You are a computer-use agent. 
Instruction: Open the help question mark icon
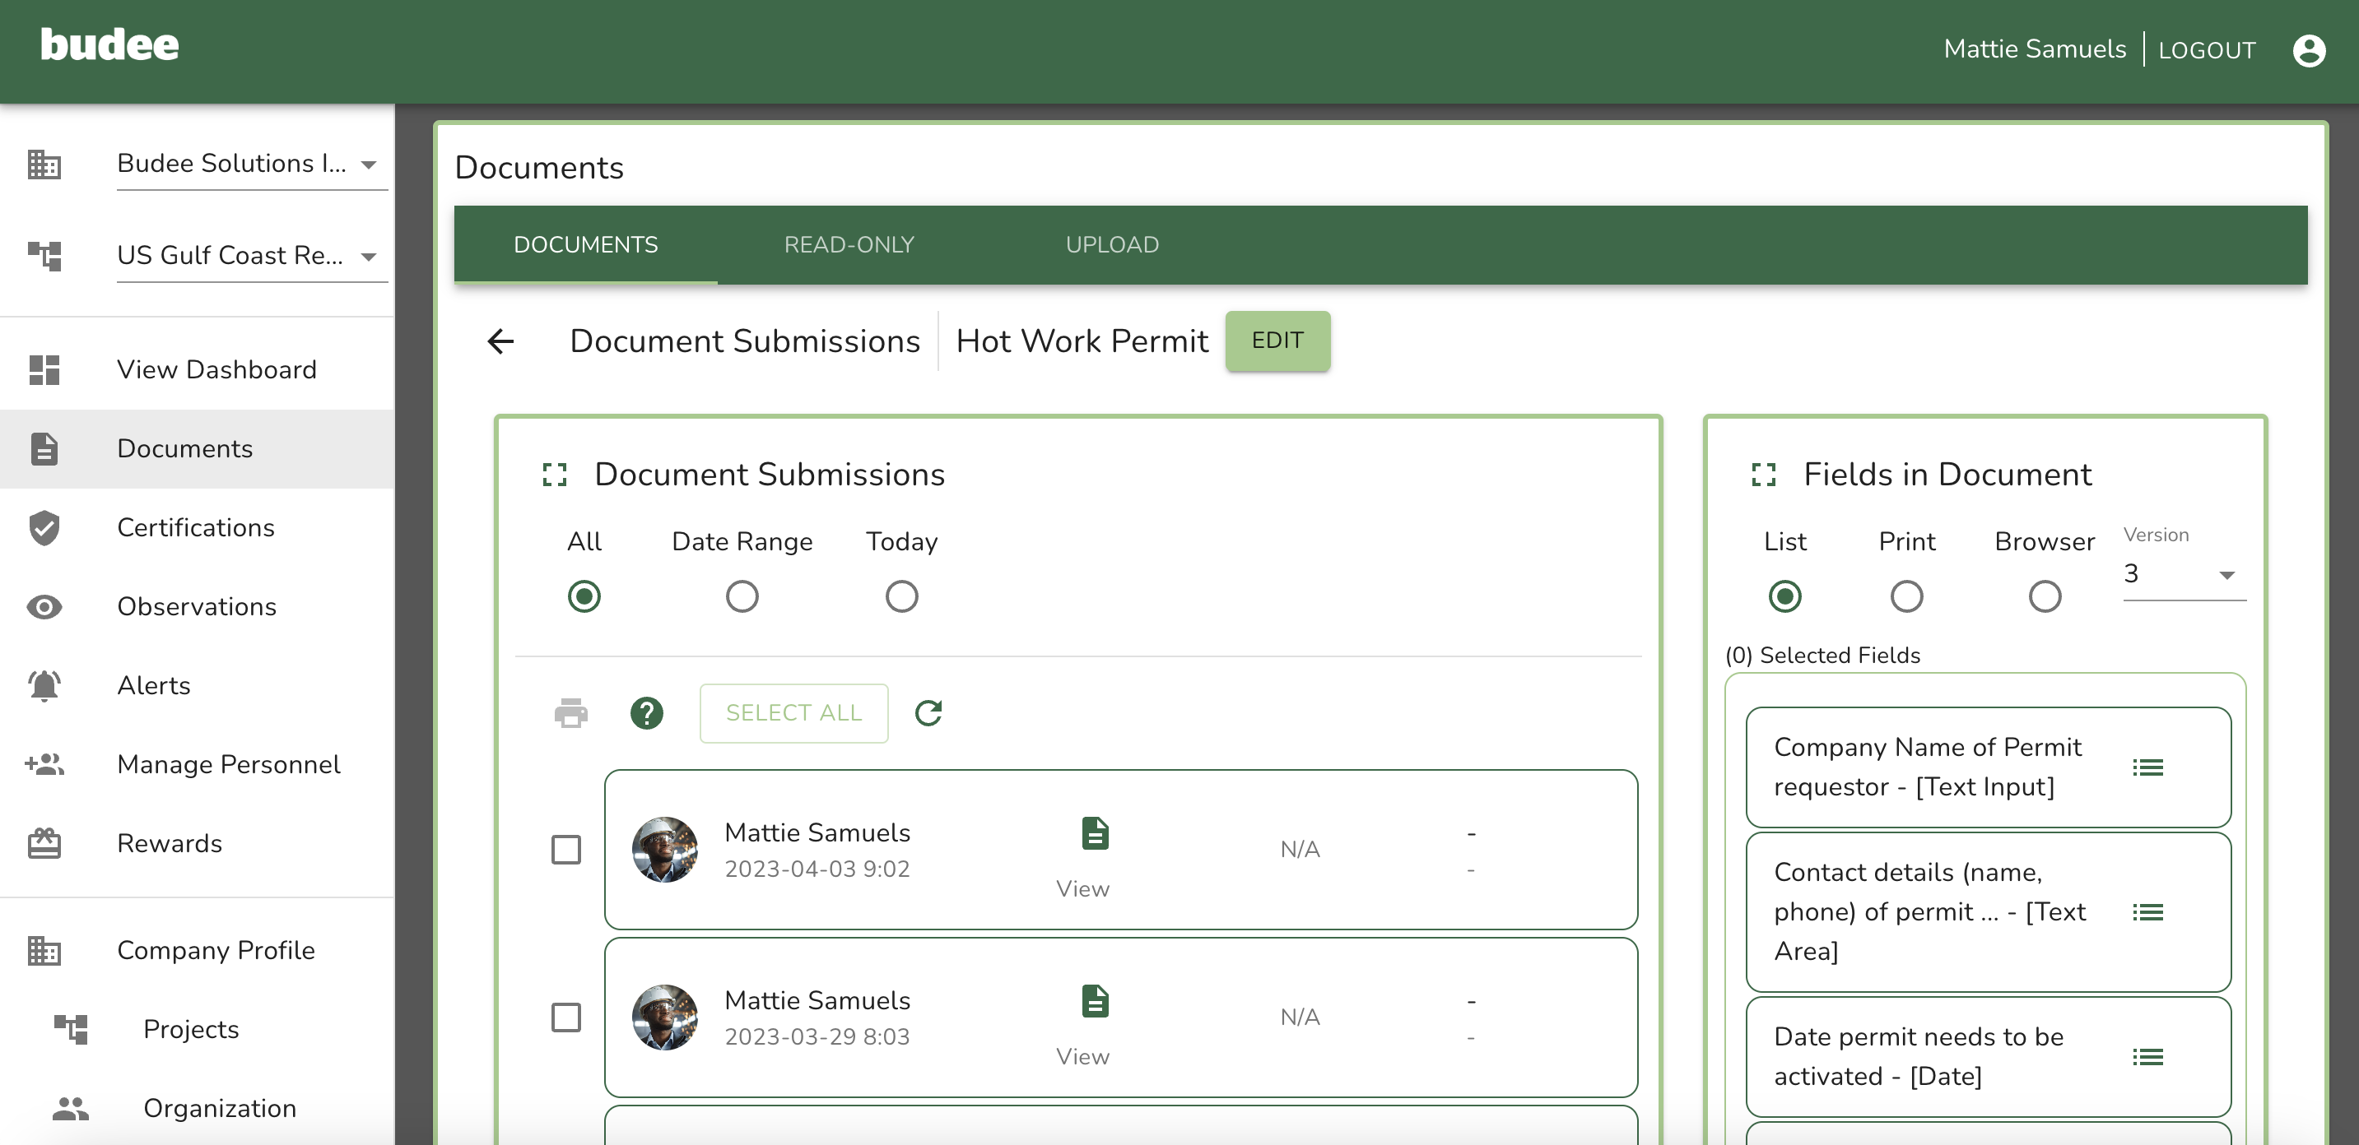pyautogui.click(x=646, y=713)
